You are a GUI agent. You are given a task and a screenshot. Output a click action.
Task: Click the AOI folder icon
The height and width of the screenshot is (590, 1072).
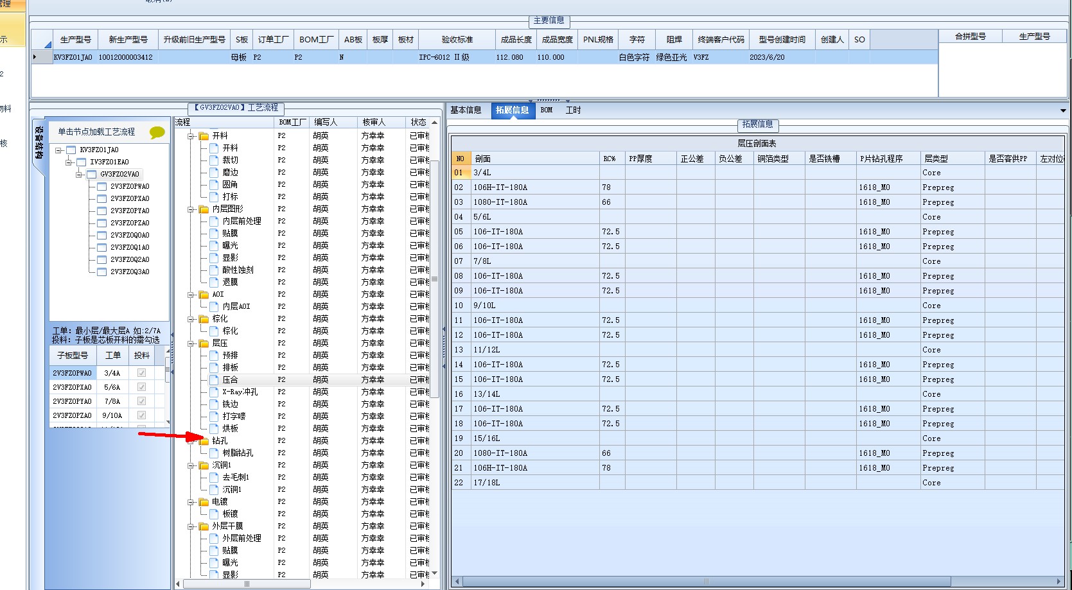pyautogui.click(x=204, y=295)
